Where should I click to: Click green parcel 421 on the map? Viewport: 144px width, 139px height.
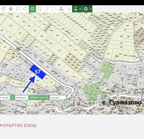[92, 98]
